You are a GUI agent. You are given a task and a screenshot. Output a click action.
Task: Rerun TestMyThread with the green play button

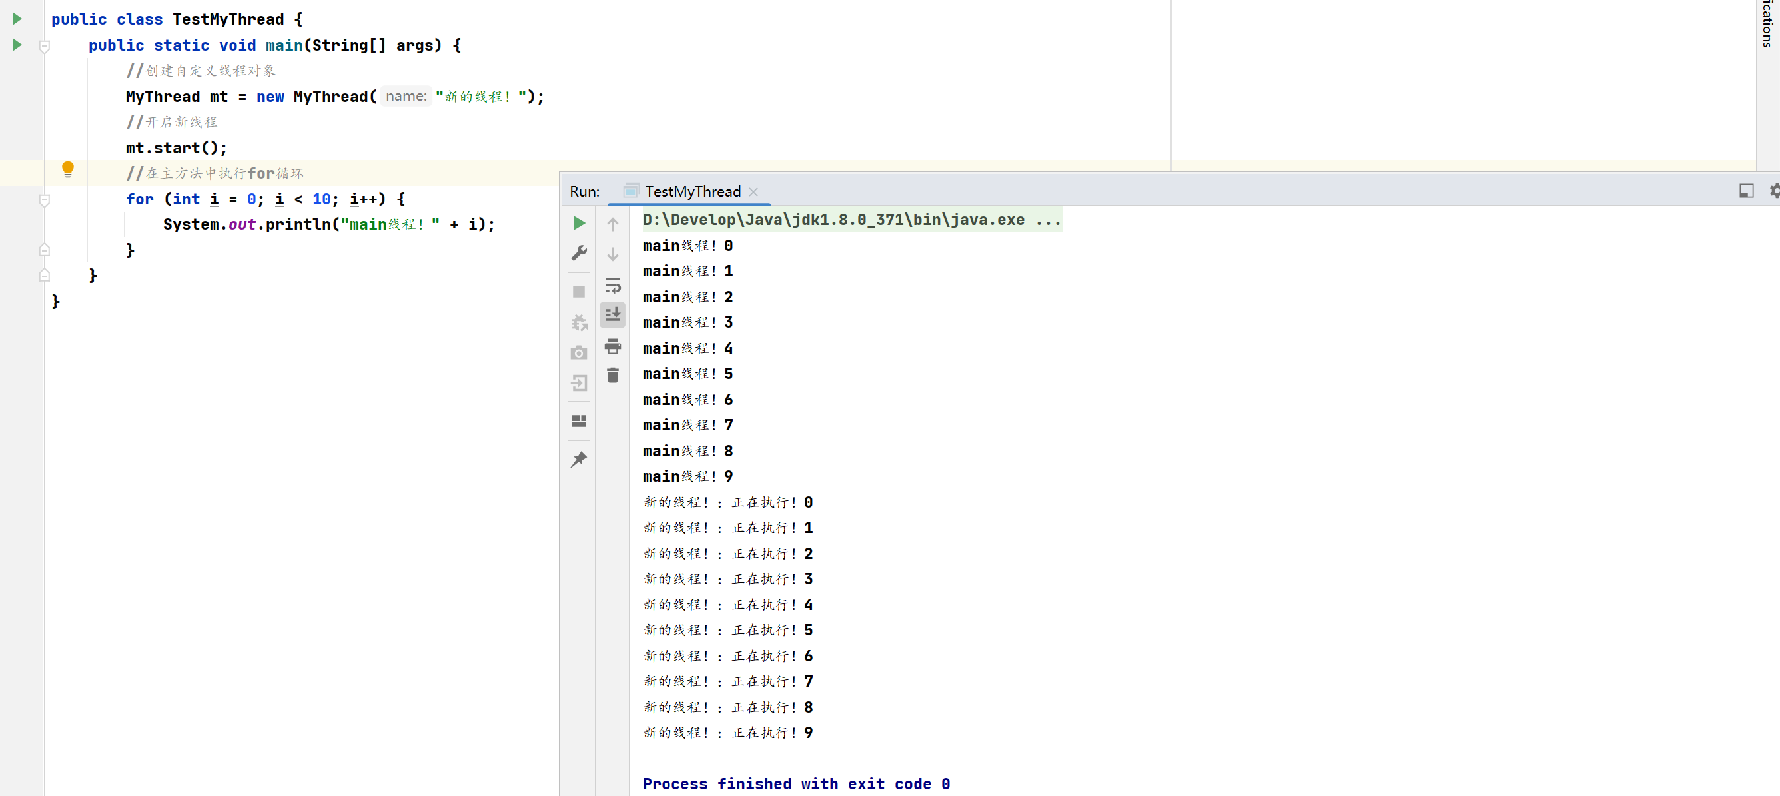coord(579,223)
